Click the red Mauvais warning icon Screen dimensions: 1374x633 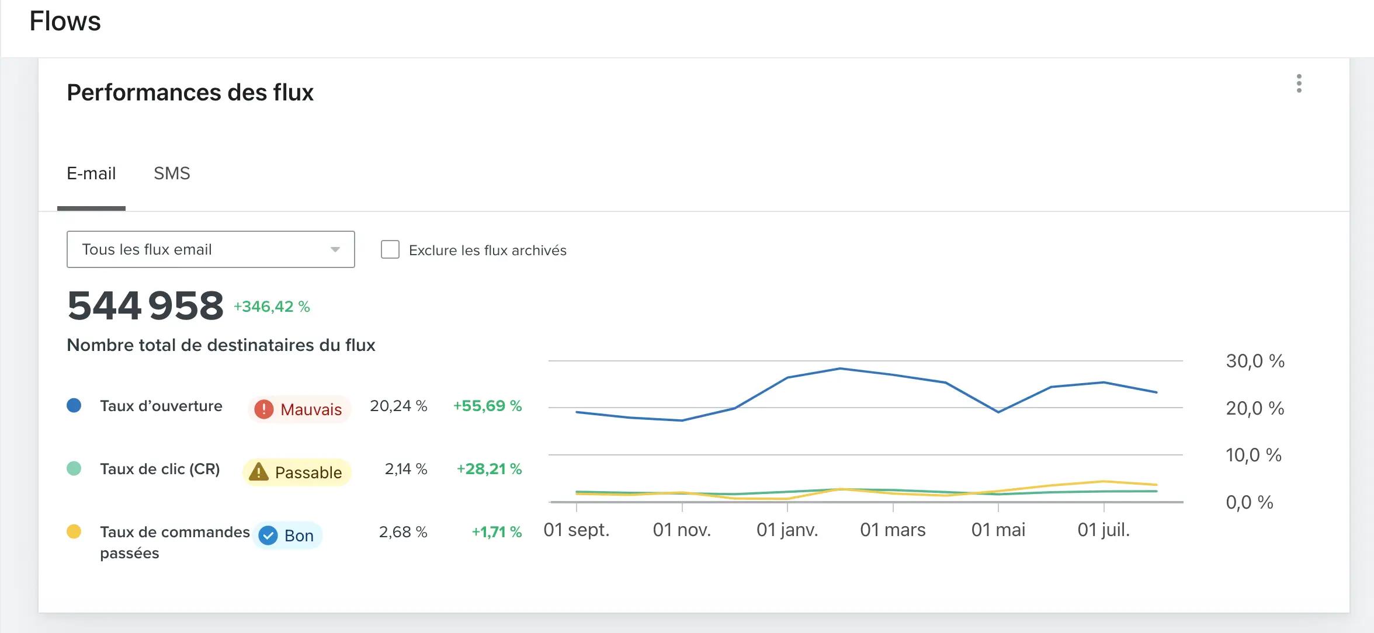[263, 409]
